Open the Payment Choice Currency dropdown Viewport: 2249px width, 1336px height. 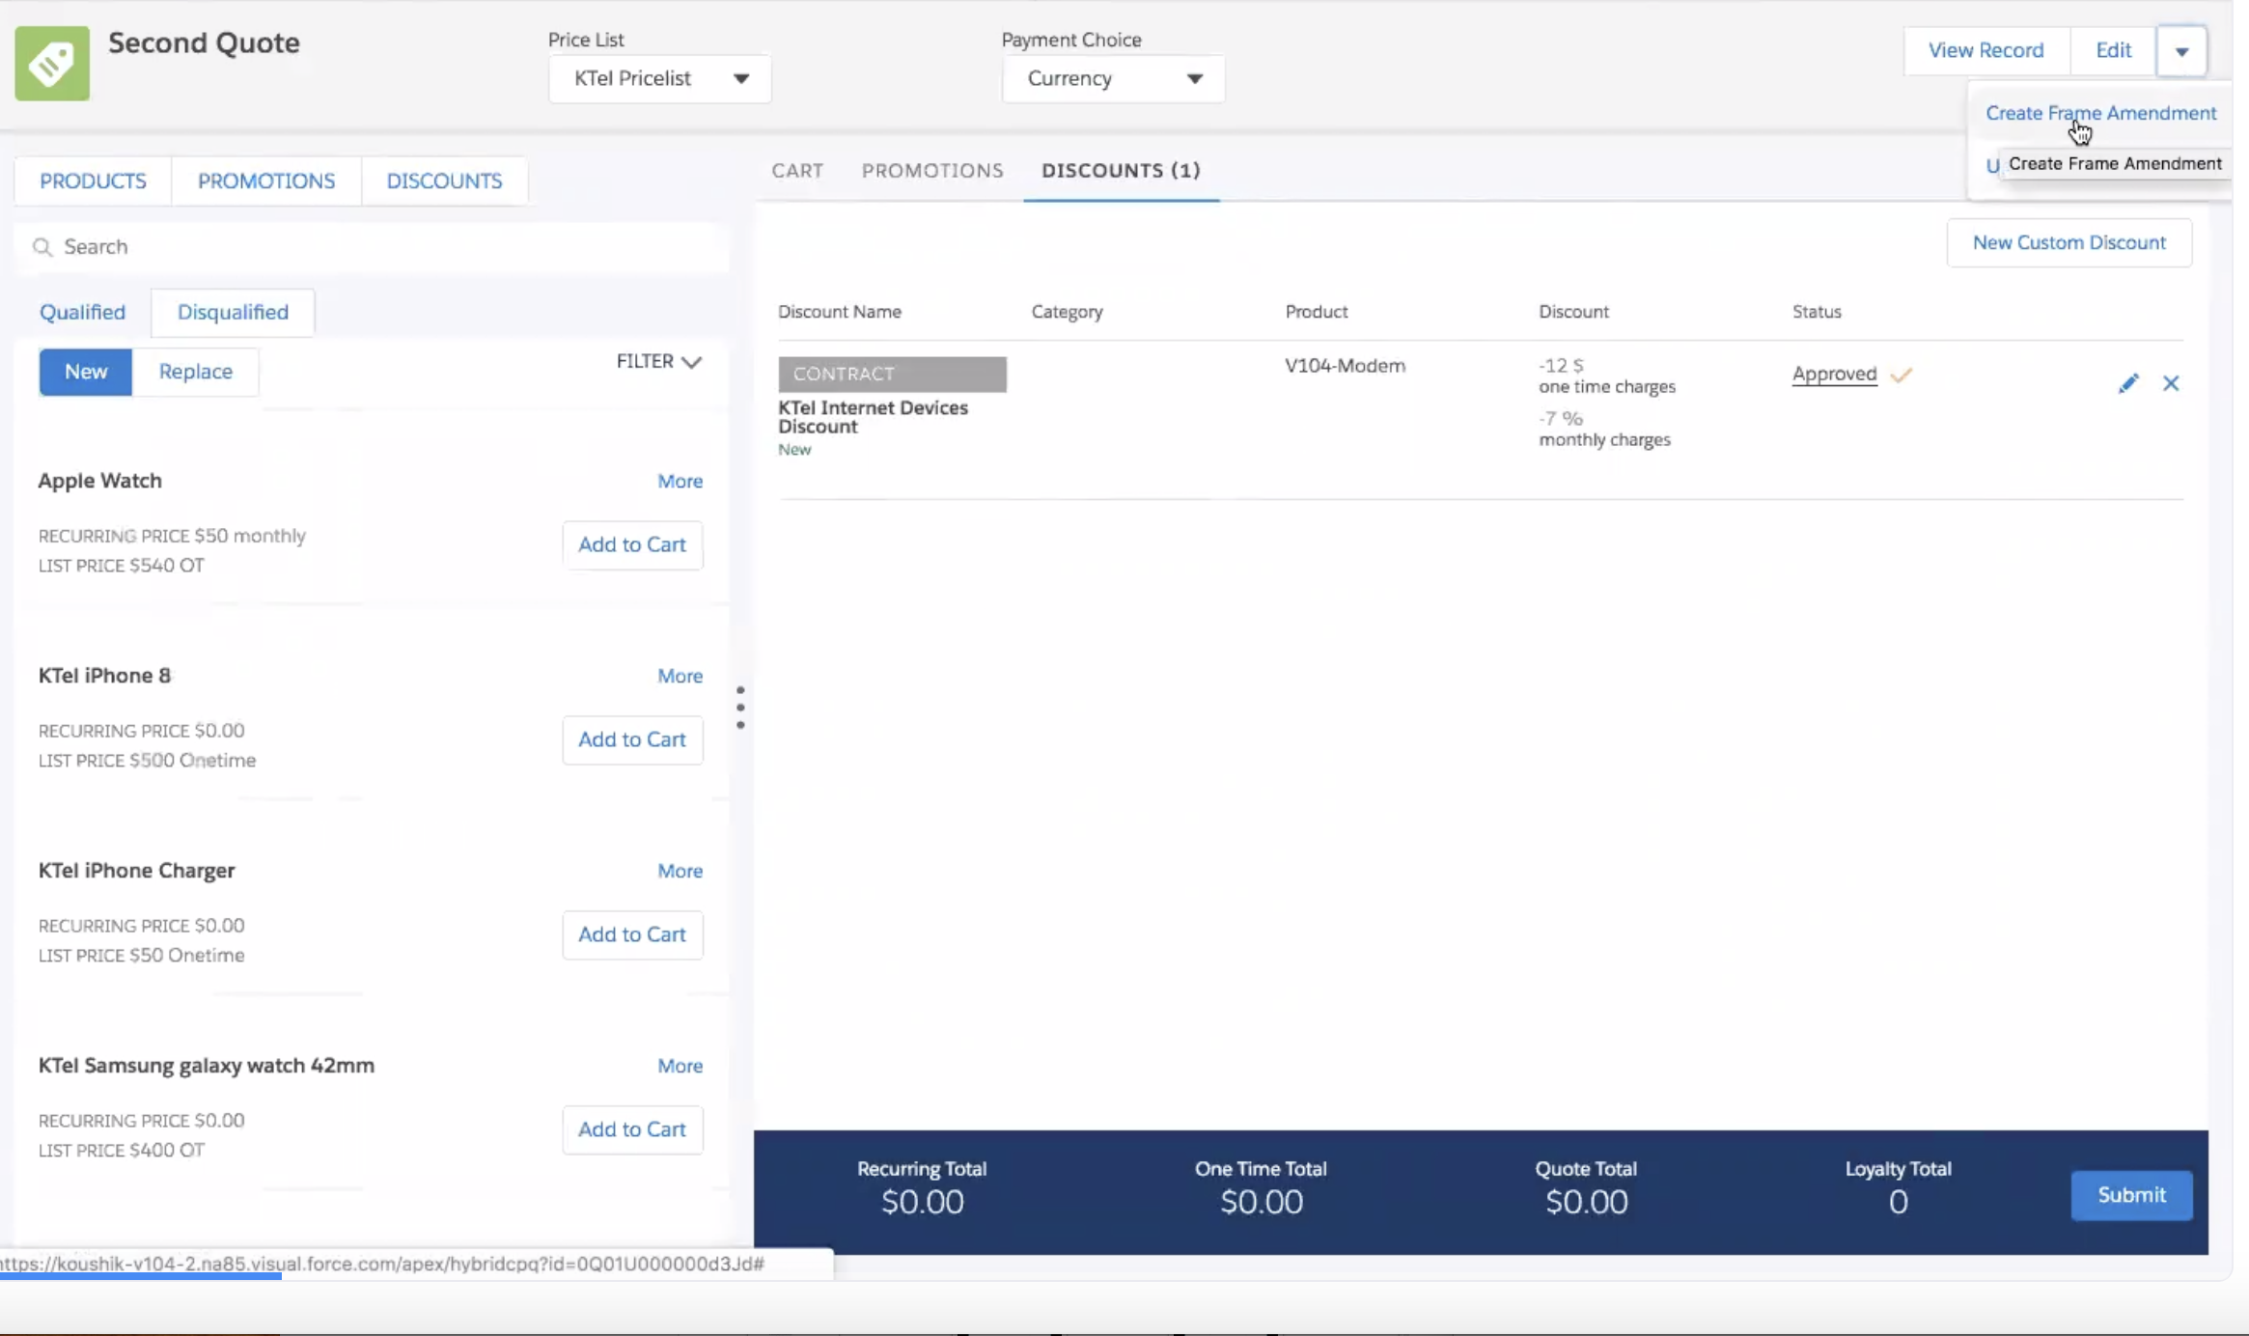[1113, 78]
